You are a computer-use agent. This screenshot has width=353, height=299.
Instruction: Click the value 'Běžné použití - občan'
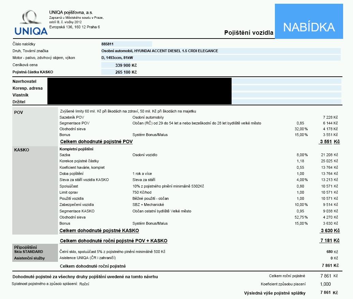click(151, 199)
